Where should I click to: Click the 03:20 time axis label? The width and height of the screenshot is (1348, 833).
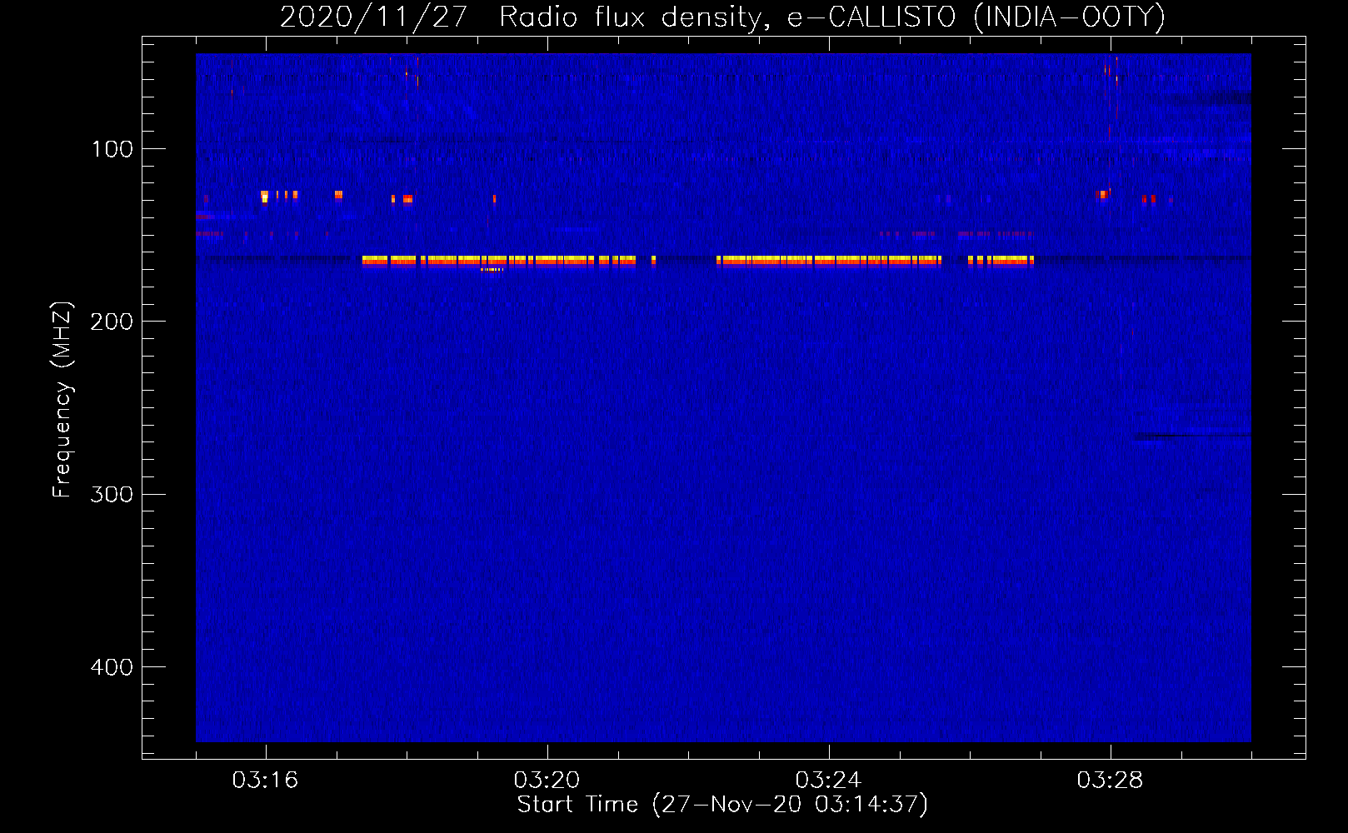[x=547, y=780]
